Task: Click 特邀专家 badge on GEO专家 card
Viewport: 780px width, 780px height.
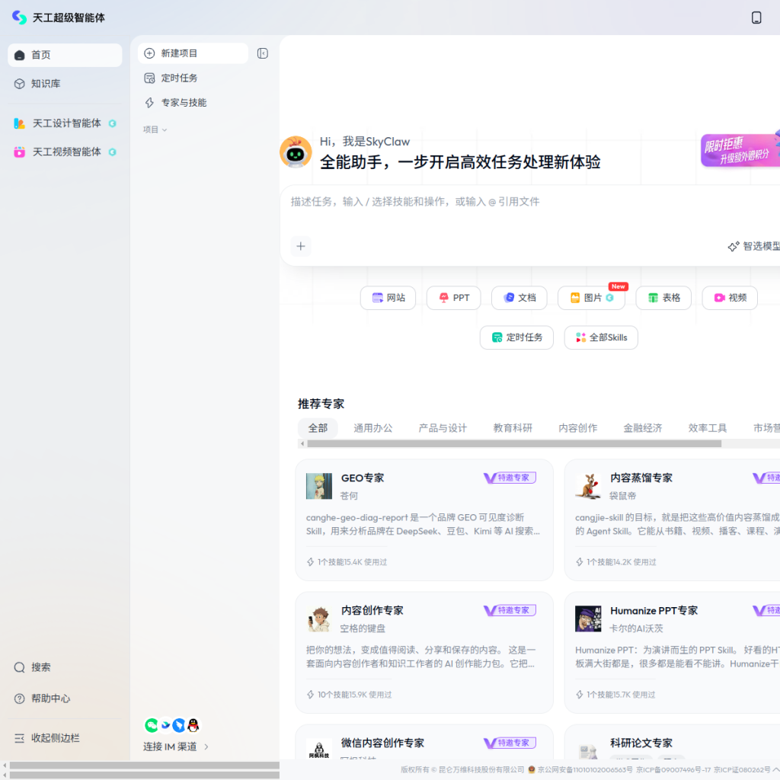Action: click(x=510, y=478)
